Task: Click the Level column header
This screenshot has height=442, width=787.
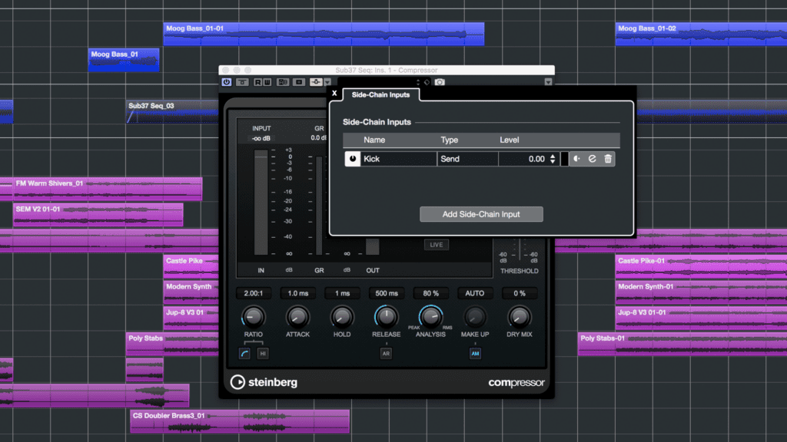Action: (509, 140)
